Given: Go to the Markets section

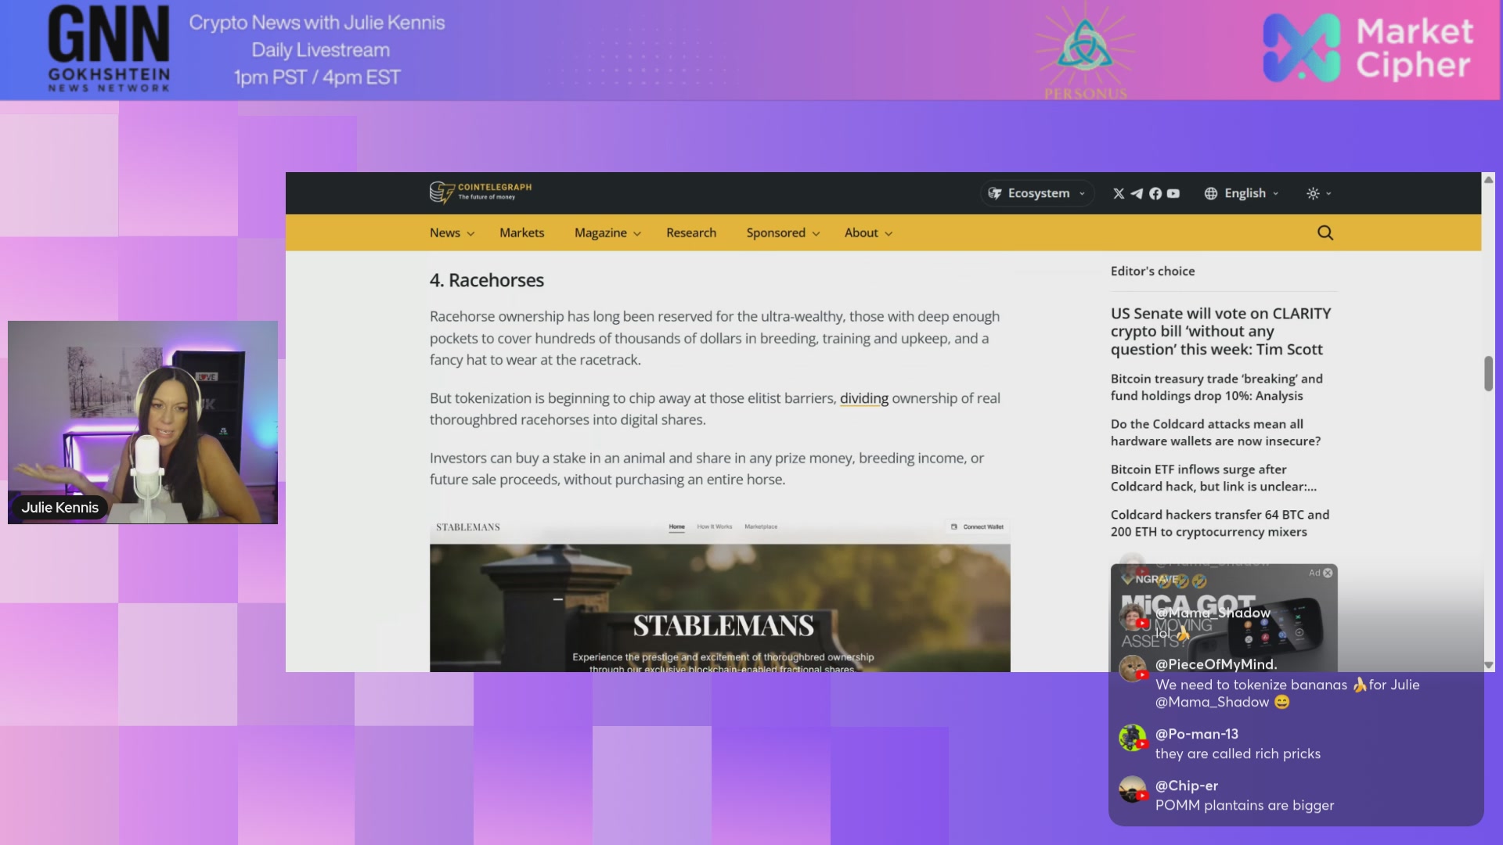Looking at the screenshot, I should click(521, 233).
